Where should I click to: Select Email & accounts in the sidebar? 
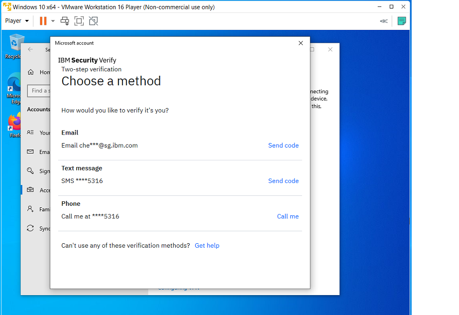click(x=40, y=152)
